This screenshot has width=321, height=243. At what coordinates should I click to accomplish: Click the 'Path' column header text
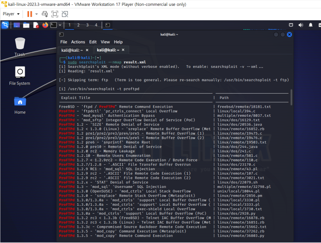point(224,98)
